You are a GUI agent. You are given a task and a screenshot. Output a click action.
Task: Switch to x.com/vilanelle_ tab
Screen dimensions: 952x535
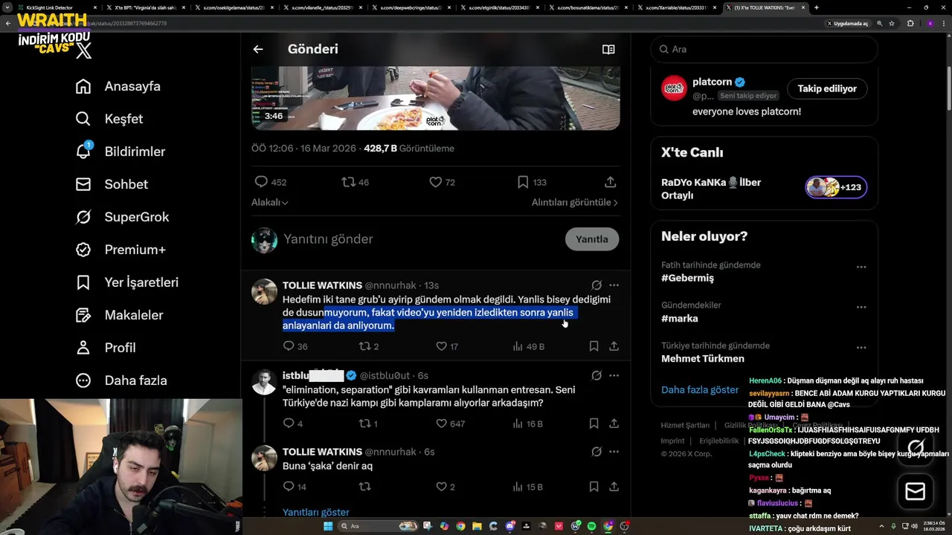(x=321, y=7)
